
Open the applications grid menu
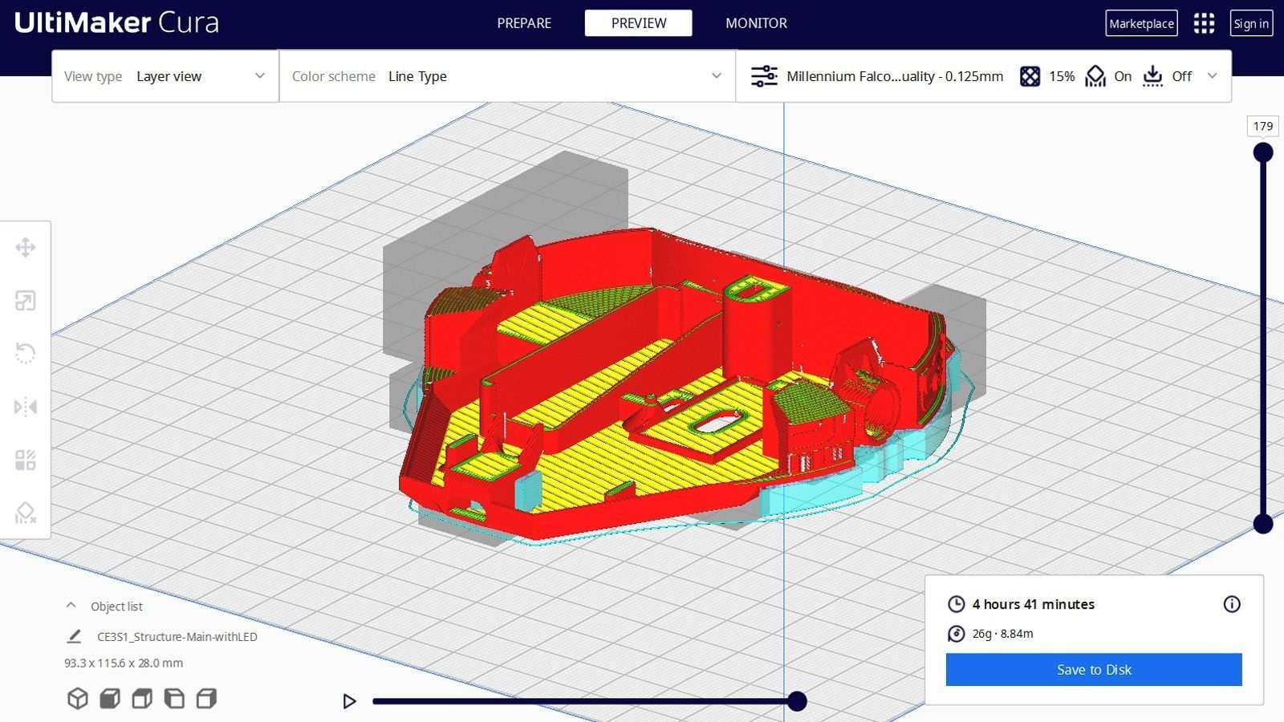1204,23
